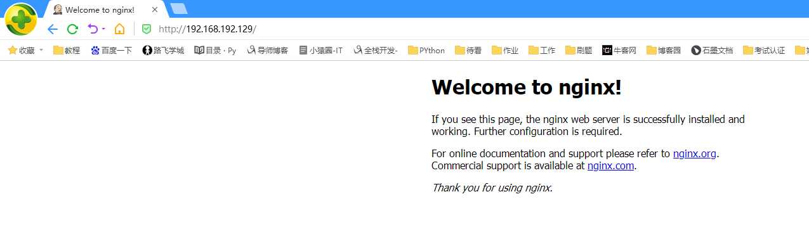The height and width of the screenshot is (232, 809).
Task: Click the purple undo-close-tab arrow
Action: [x=93, y=29]
